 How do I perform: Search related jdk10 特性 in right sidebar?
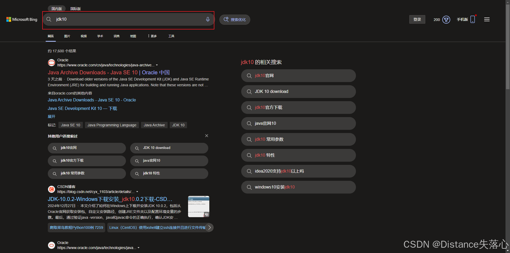click(x=298, y=155)
